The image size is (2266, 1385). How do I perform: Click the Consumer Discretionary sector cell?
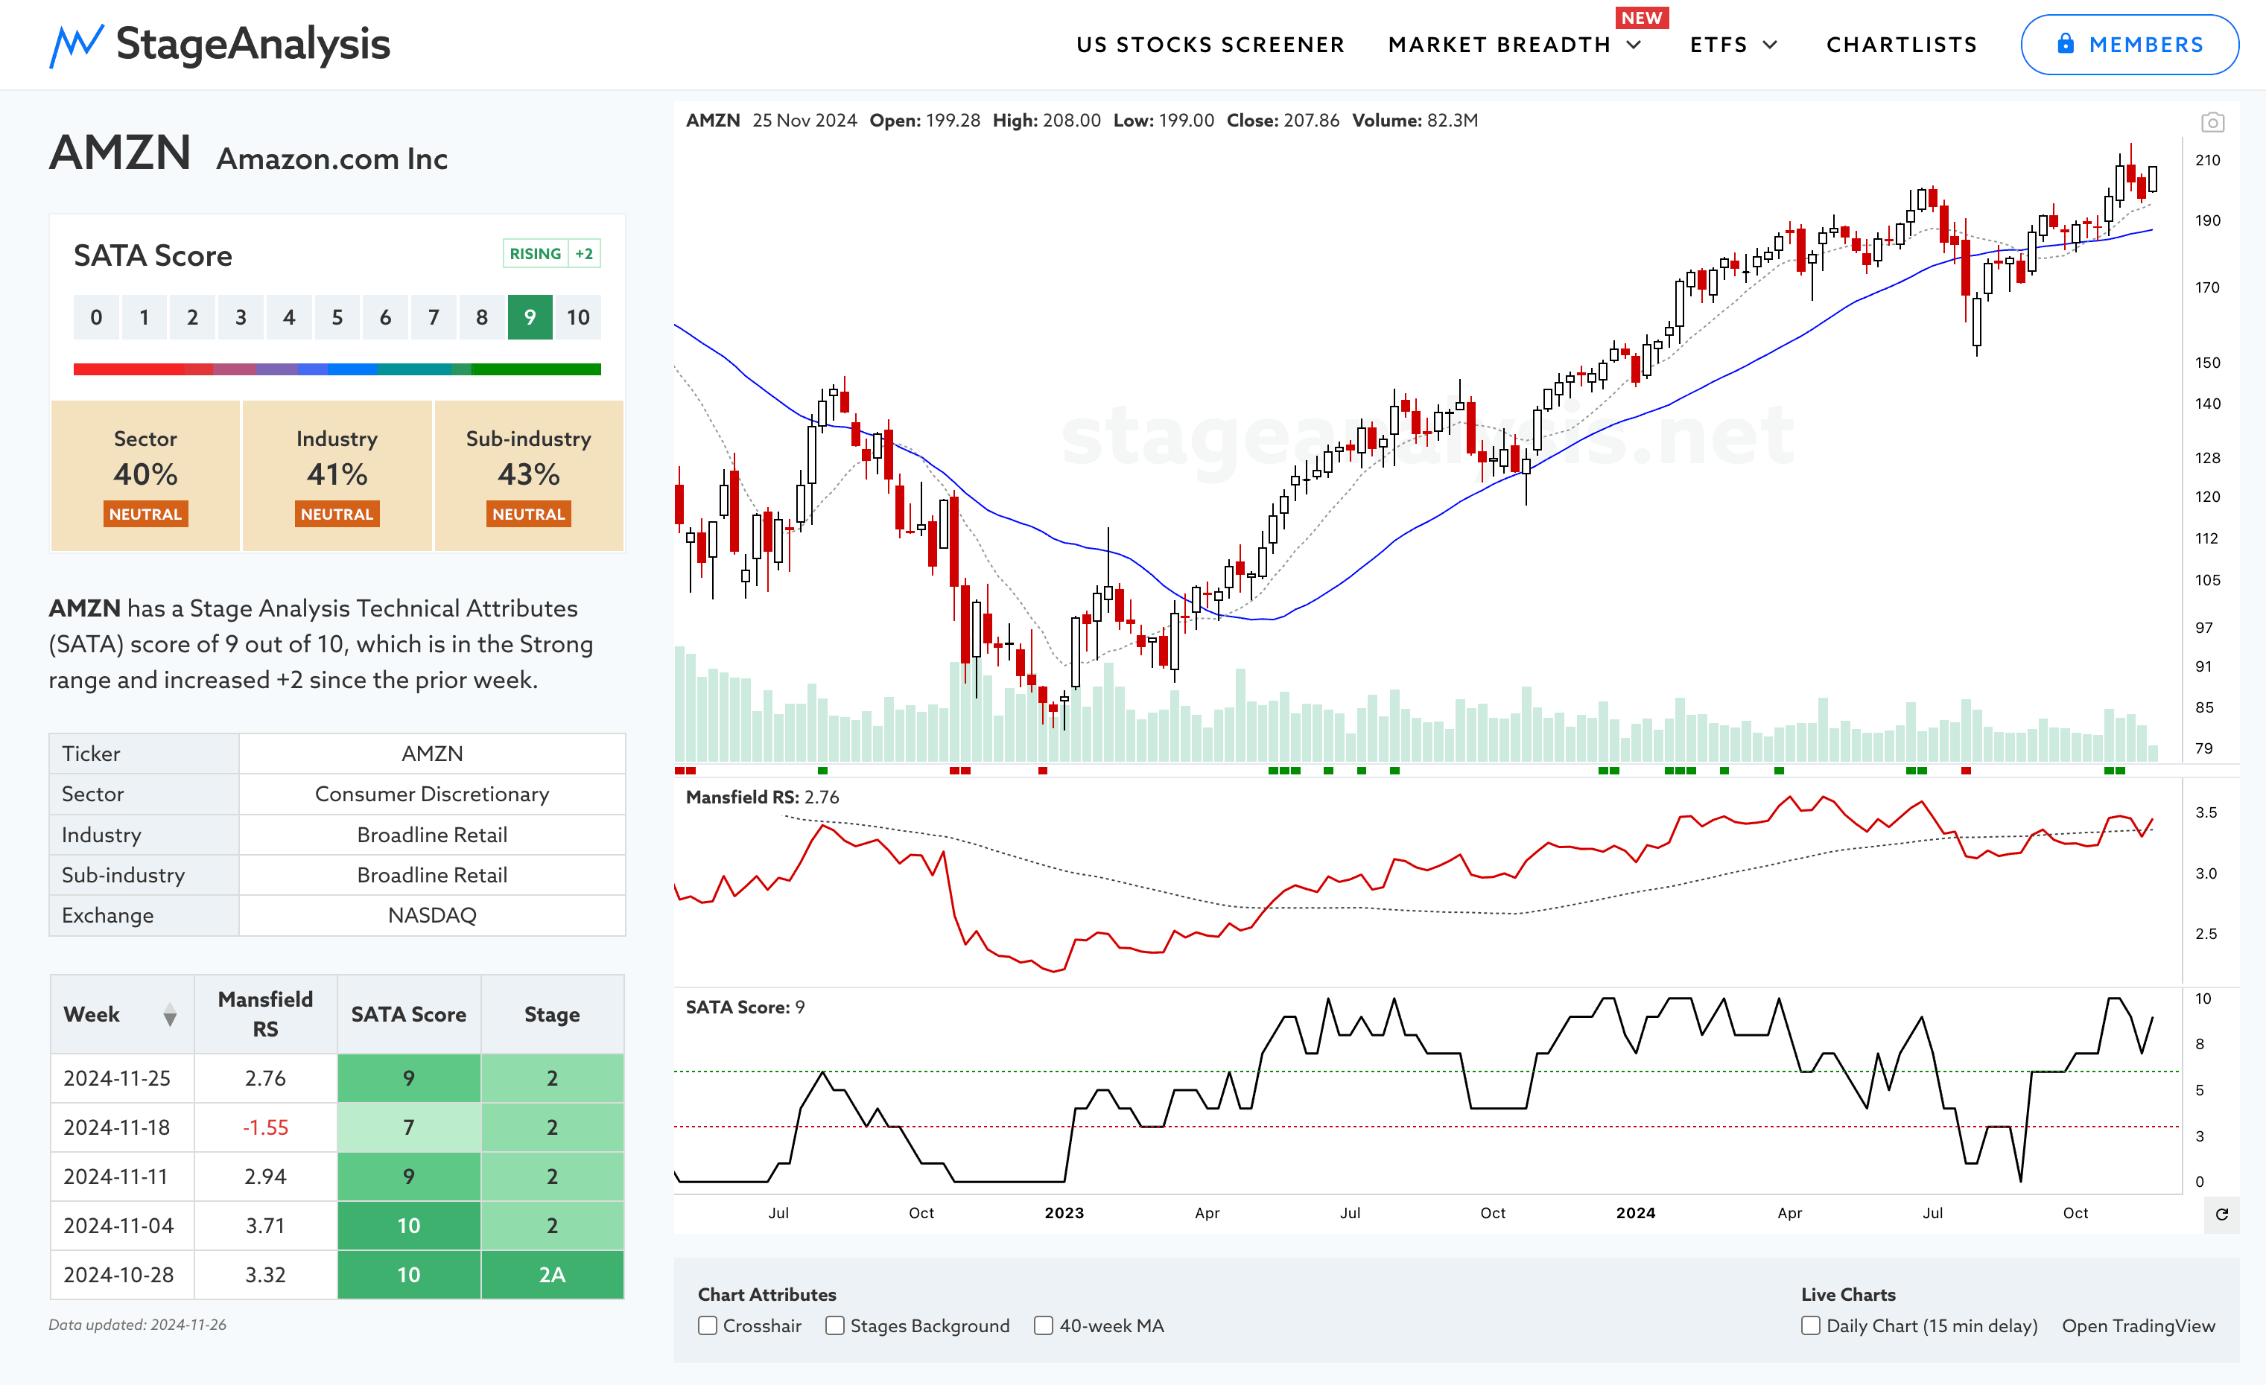pyautogui.click(x=432, y=794)
